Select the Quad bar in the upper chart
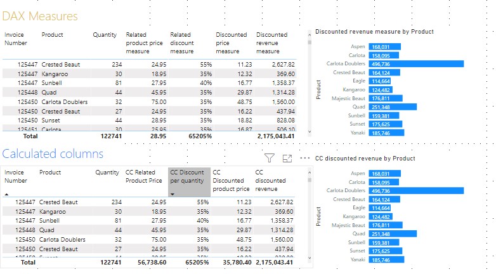Image resolution: width=496 pixels, height=274 pixels. click(x=393, y=107)
